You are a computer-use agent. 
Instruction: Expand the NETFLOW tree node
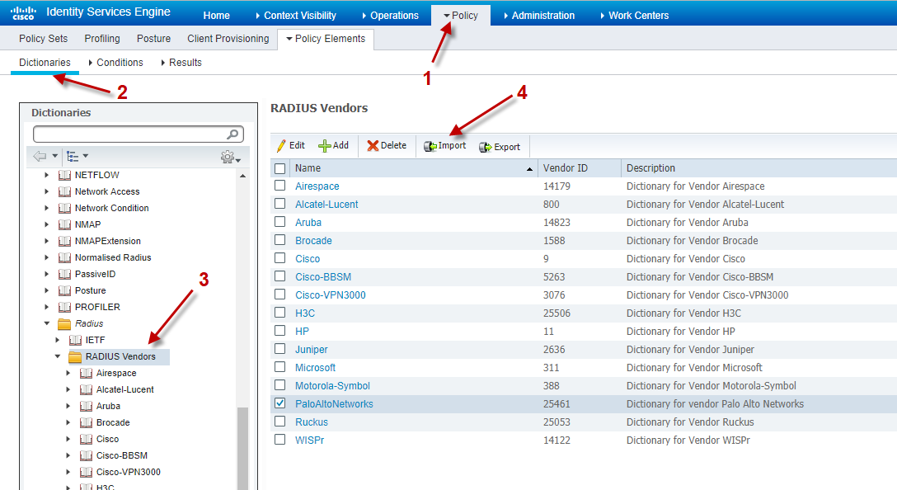click(47, 175)
